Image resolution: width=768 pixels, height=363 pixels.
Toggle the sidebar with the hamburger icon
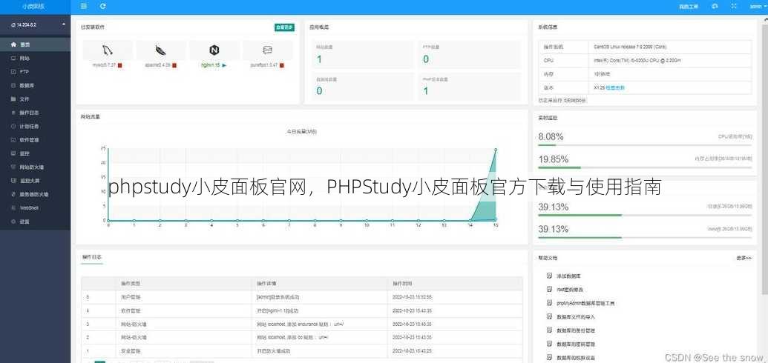coord(84,7)
